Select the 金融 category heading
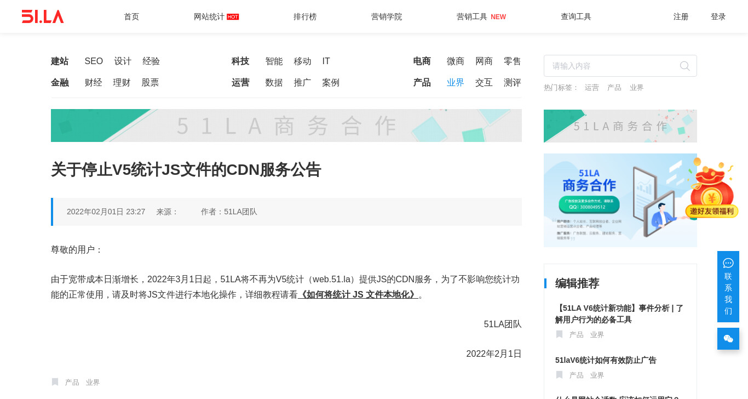This screenshot has width=748, height=399. tap(60, 83)
